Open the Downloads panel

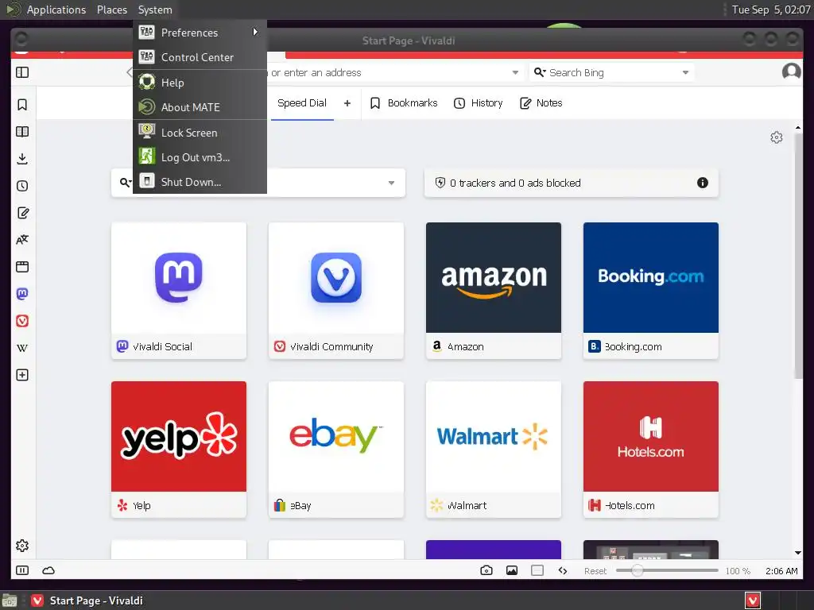point(22,158)
